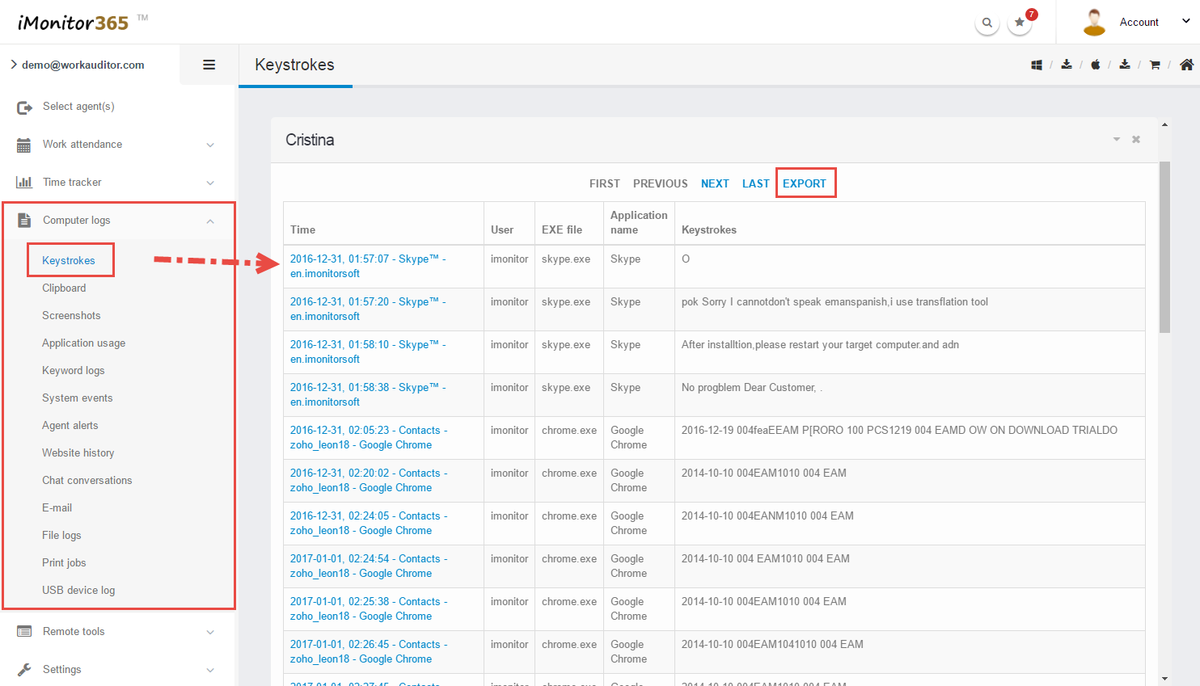Viewport: 1200px width, 686px height.
Task: Click Select agent(s) label
Action: click(78, 107)
